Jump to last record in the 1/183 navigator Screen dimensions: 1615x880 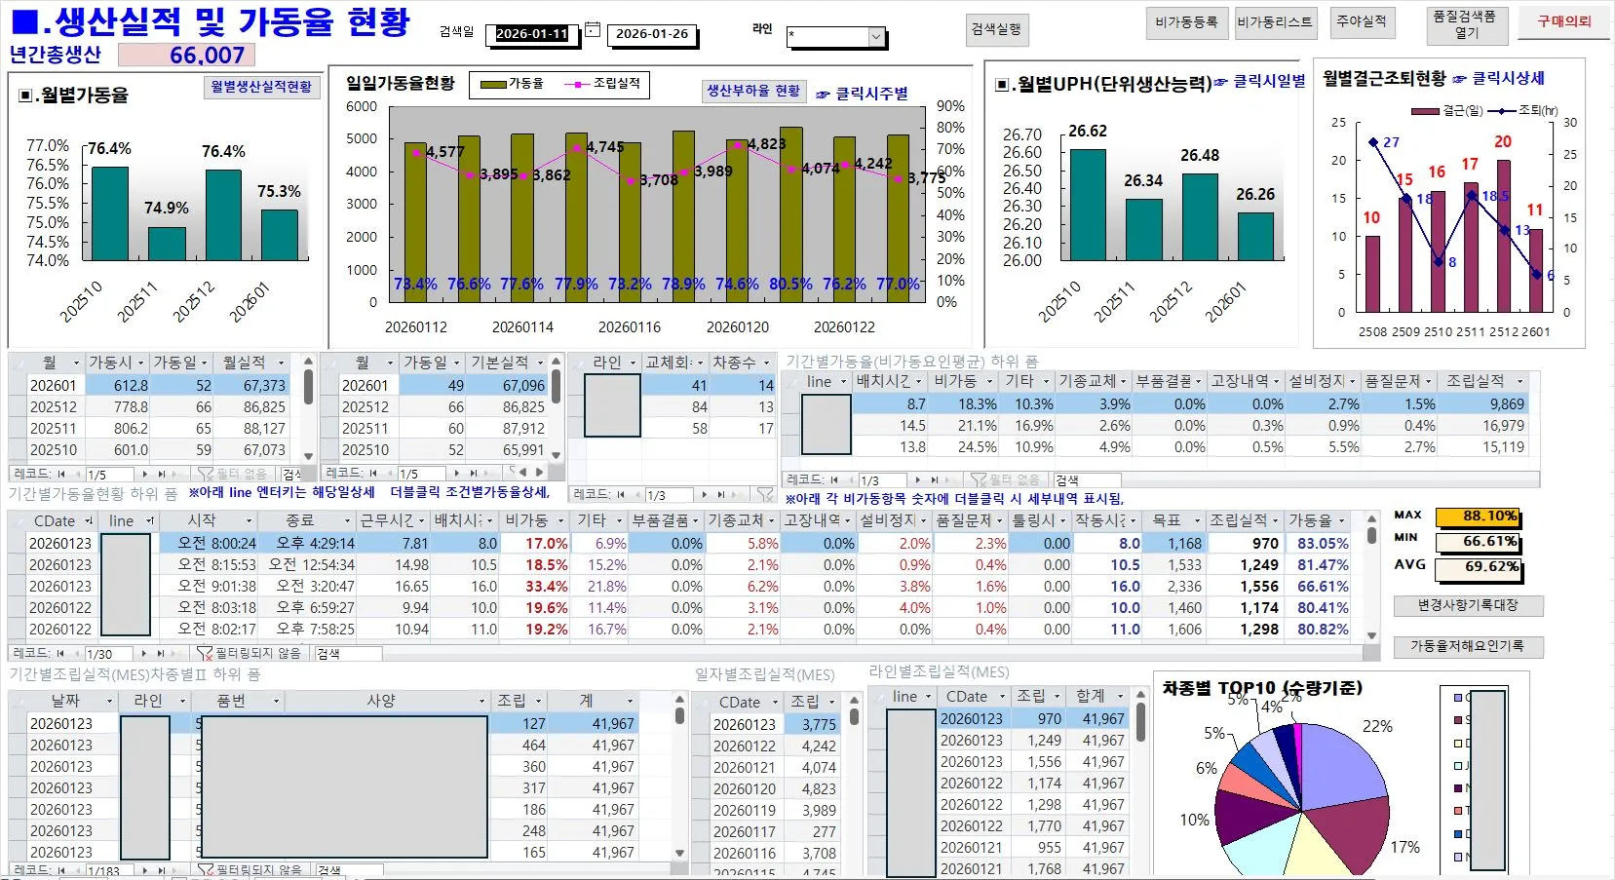[x=162, y=868]
